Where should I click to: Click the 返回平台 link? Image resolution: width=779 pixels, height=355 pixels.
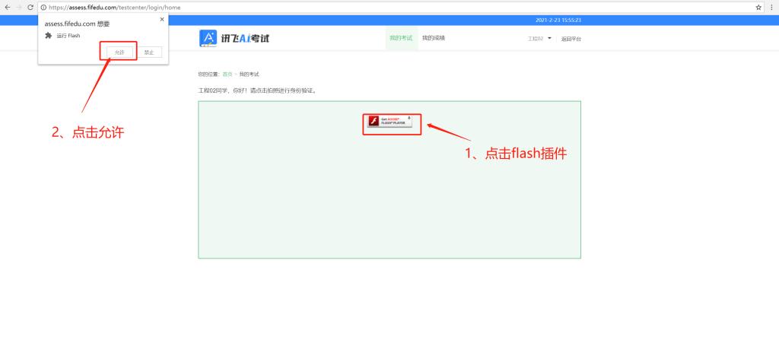[571, 38]
